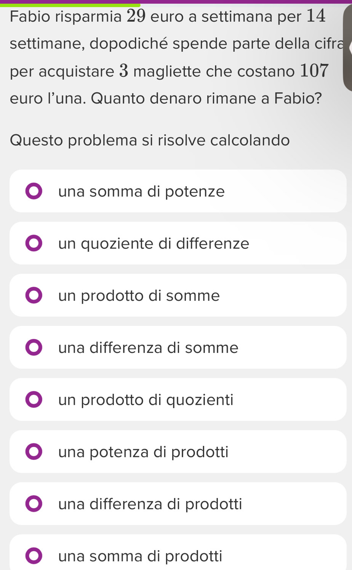Click the 'una differenza di prodotti' answer text
Image resolution: width=352 pixels, height=570 pixels.
(150, 504)
